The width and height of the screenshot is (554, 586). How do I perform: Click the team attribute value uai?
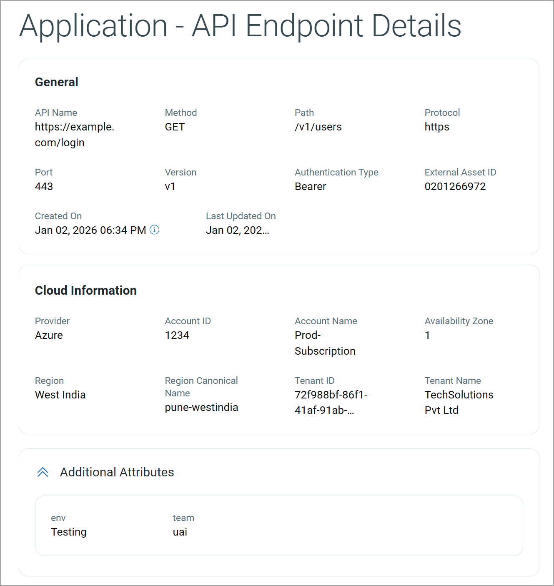[x=180, y=532]
